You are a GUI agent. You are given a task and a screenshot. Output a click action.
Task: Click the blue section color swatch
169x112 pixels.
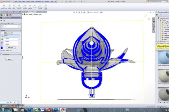(2, 48)
